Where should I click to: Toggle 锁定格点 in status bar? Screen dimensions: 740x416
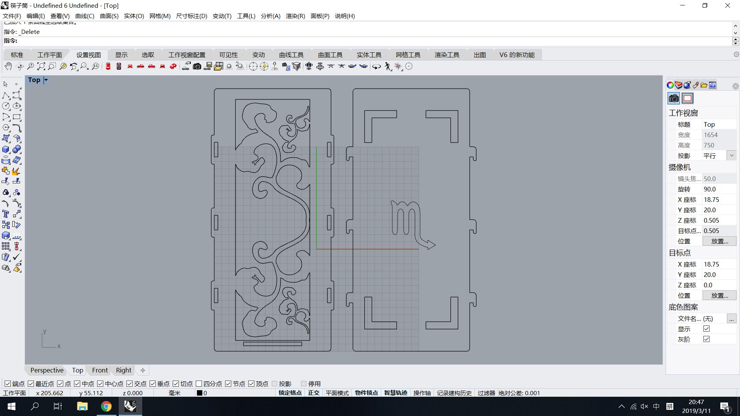[290, 393]
